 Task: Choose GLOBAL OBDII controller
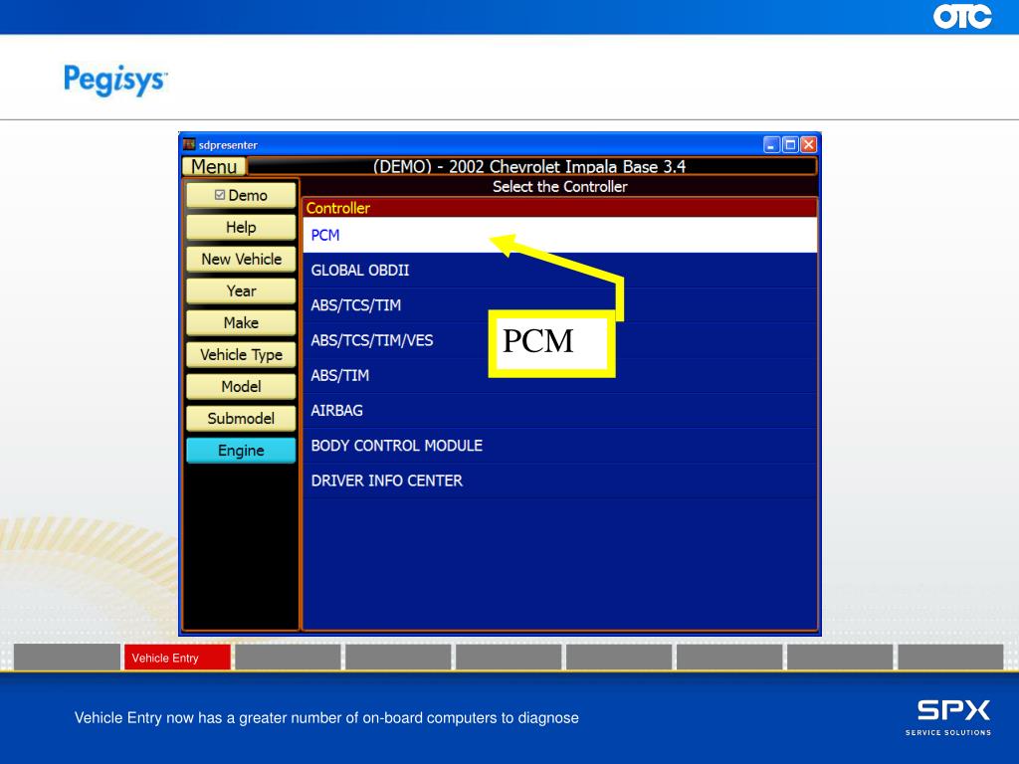(x=559, y=271)
